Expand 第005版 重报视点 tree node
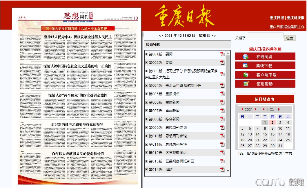This screenshot has height=188, width=307. coord(147,94)
